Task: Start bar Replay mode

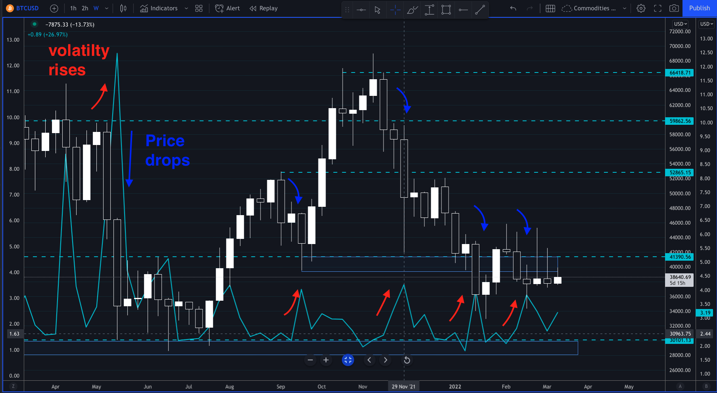Action: coord(264,8)
